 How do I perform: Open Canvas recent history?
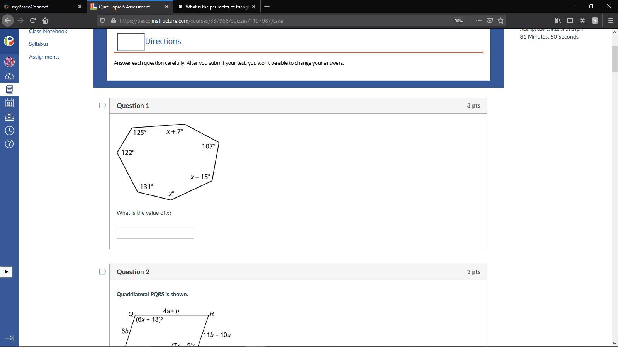(9, 130)
